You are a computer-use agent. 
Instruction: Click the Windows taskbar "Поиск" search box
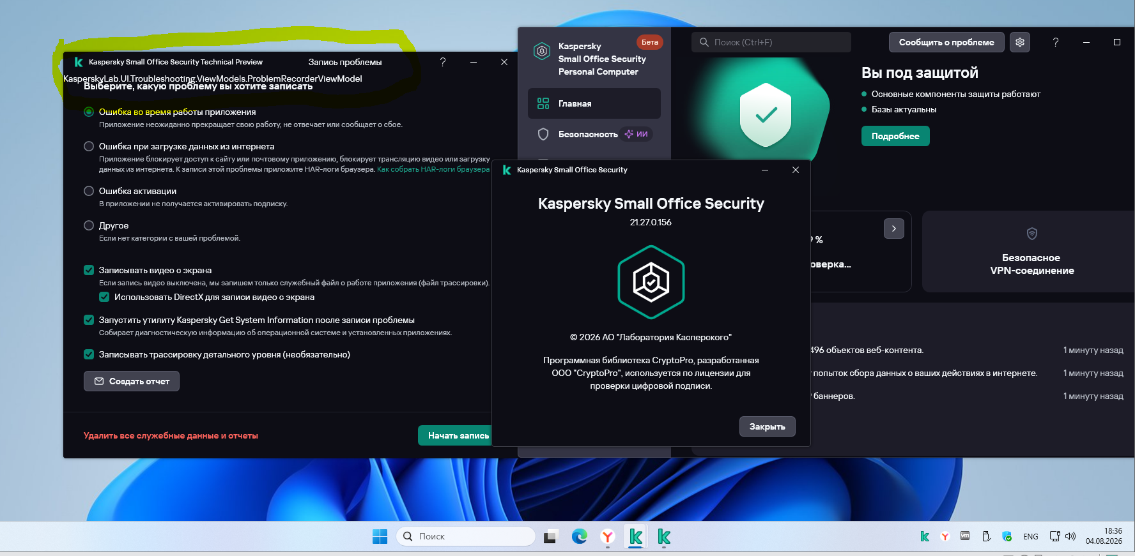pyautogui.click(x=466, y=537)
